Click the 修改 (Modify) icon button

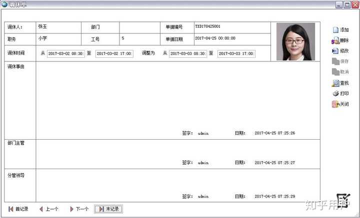(340, 51)
